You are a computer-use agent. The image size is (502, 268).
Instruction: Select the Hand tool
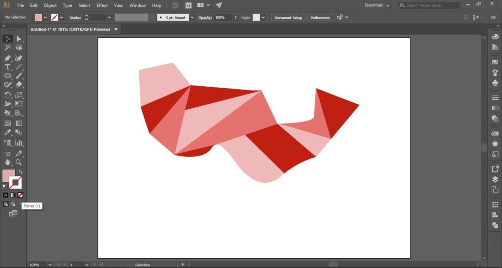tap(7, 163)
